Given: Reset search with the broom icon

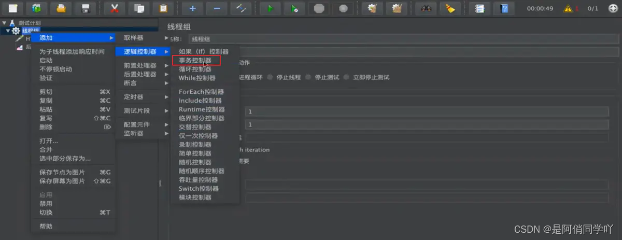Looking at the screenshot, I should click(x=450, y=8).
